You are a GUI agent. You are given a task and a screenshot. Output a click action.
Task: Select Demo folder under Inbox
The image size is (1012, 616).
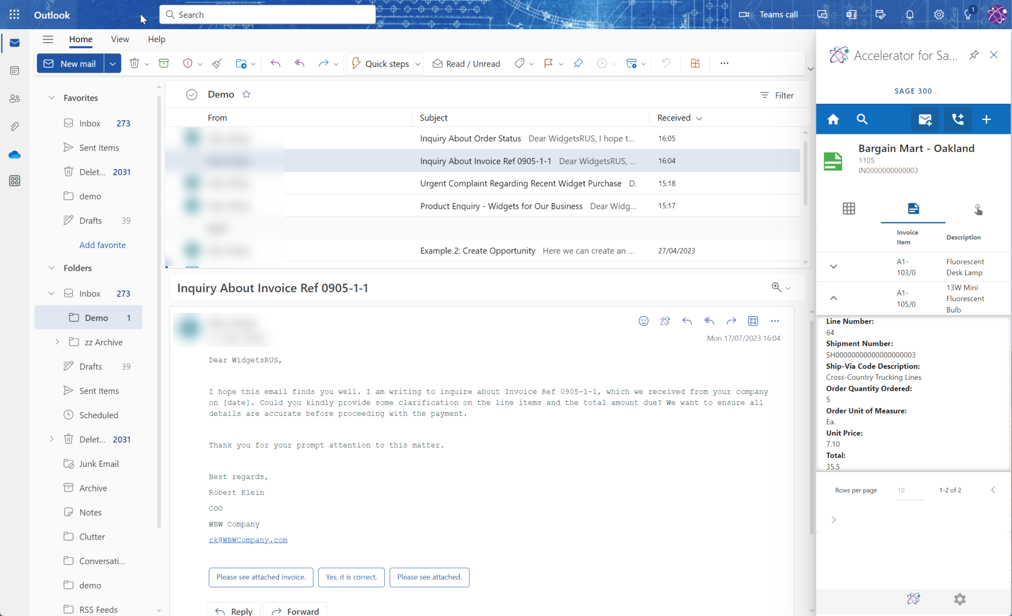pyautogui.click(x=88, y=318)
